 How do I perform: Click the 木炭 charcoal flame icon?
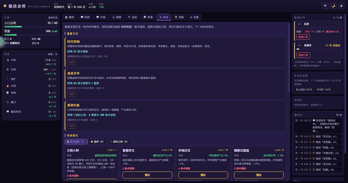[x=8, y=86]
